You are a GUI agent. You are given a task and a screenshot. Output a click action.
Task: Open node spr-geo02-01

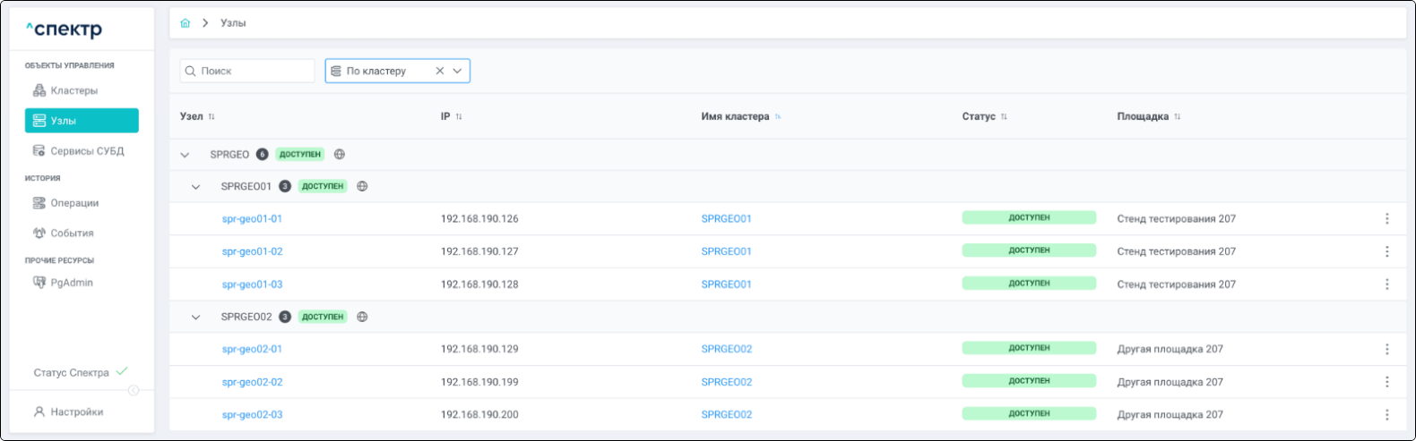click(x=252, y=350)
